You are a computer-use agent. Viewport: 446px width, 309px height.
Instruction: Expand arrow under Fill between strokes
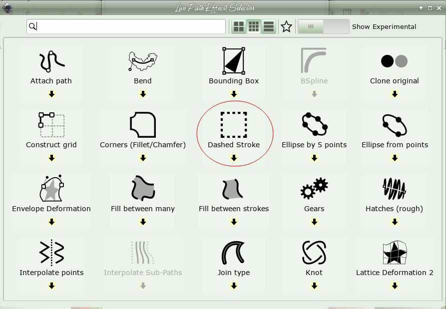click(x=234, y=222)
